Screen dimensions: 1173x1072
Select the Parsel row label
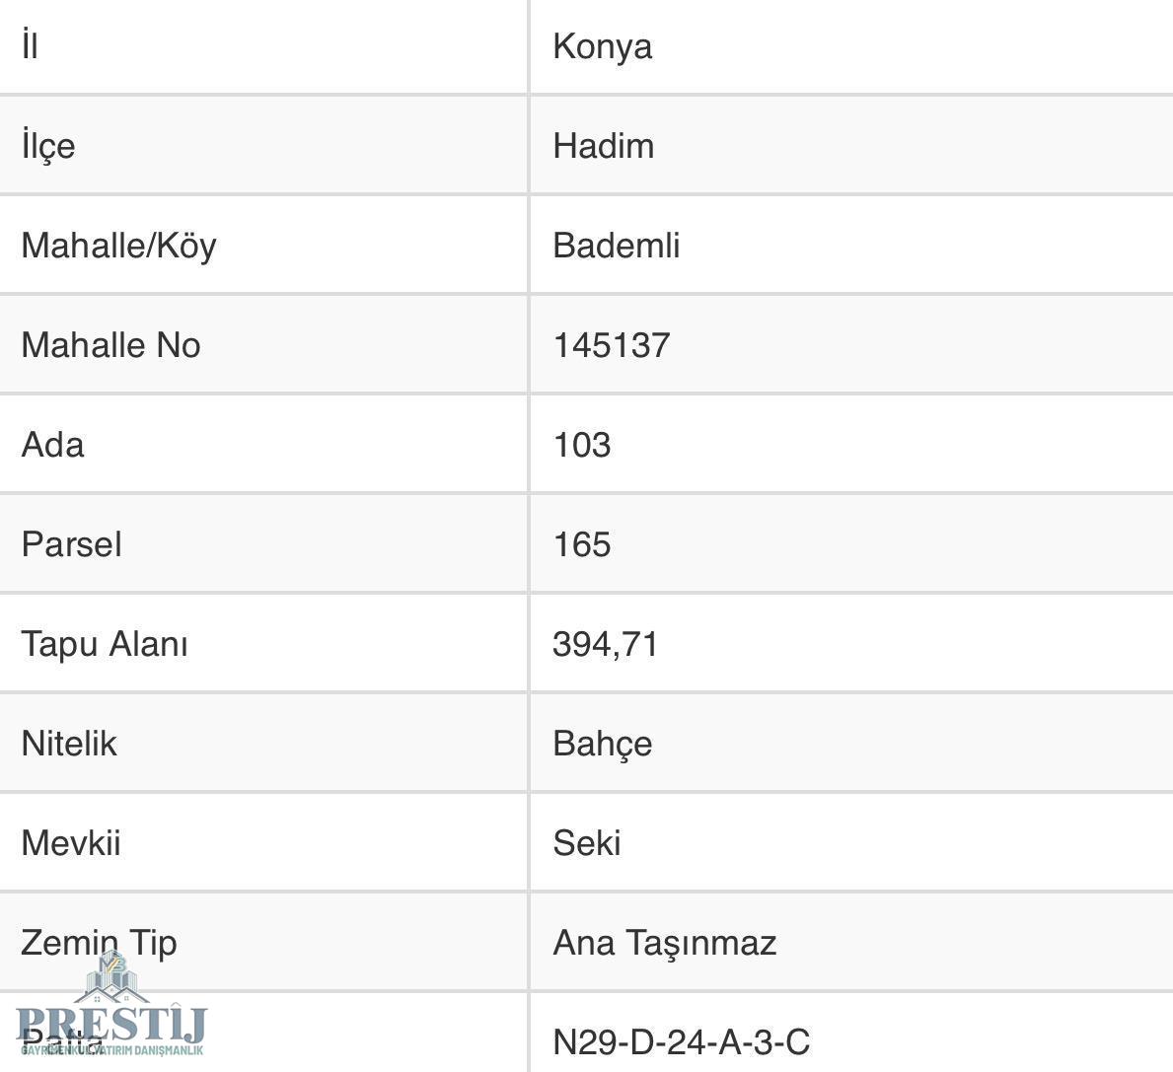click(x=71, y=544)
